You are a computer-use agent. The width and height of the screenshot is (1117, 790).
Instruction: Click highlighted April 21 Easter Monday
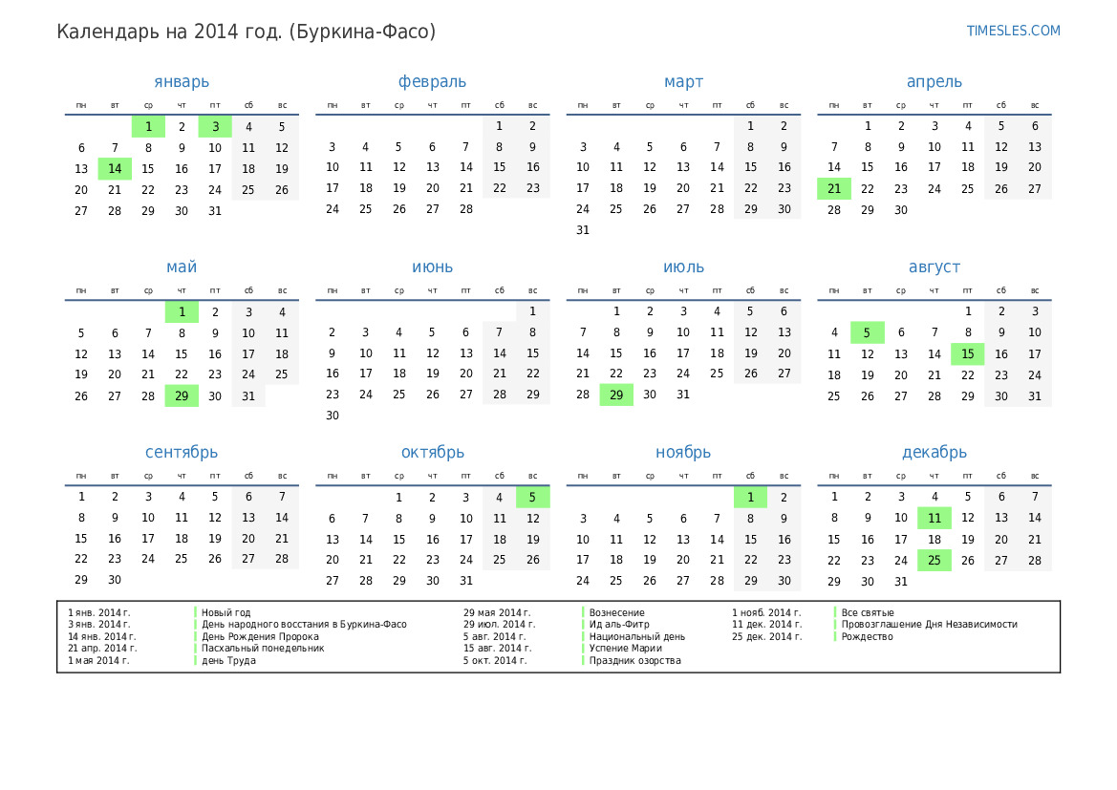[833, 189]
